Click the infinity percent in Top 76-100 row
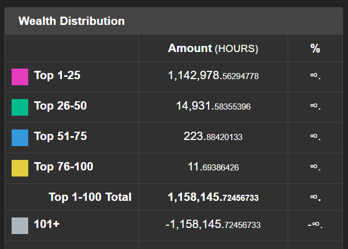Viewport: 348px width, 249px height. 315,167
